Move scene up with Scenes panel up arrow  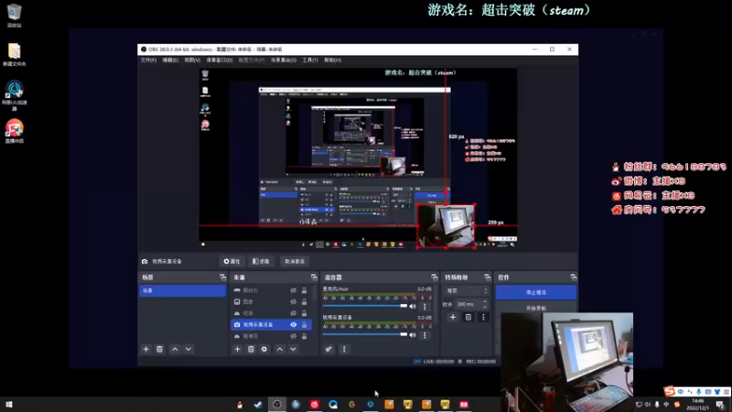pyautogui.click(x=175, y=349)
